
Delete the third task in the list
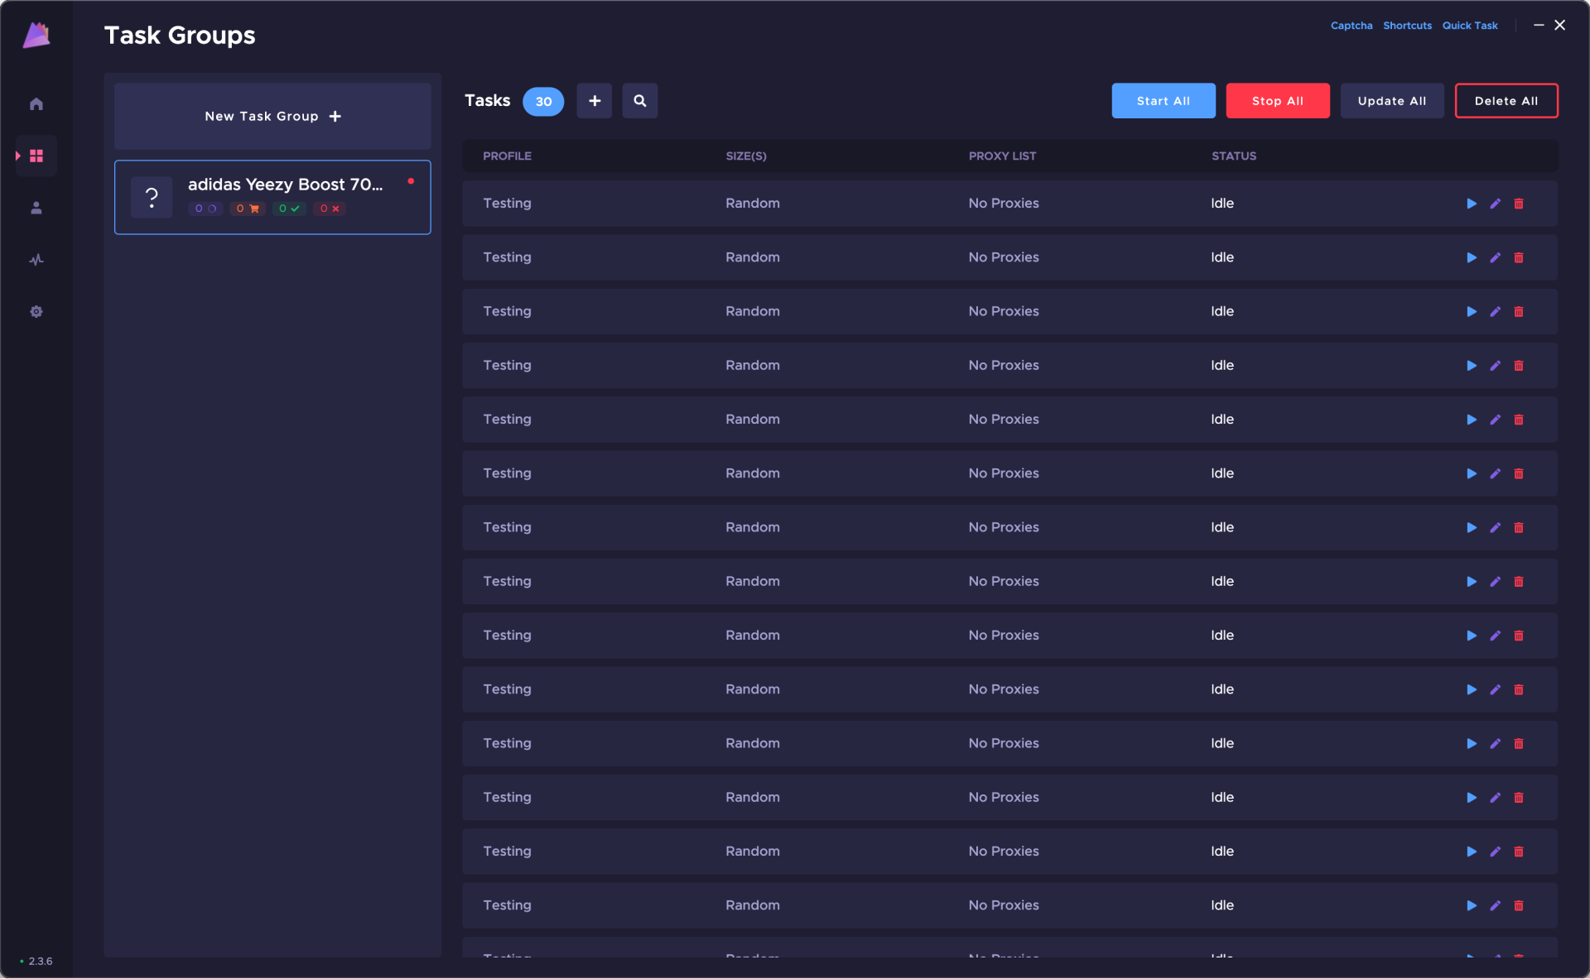click(x=1518, y=311)
